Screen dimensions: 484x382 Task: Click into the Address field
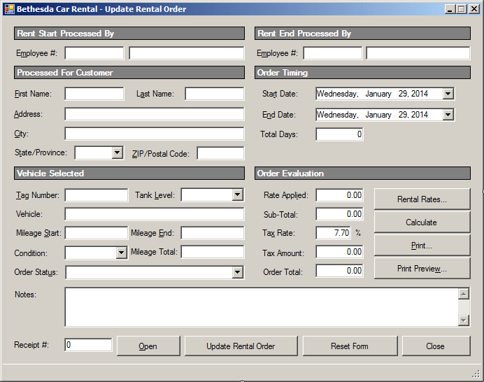155,114
